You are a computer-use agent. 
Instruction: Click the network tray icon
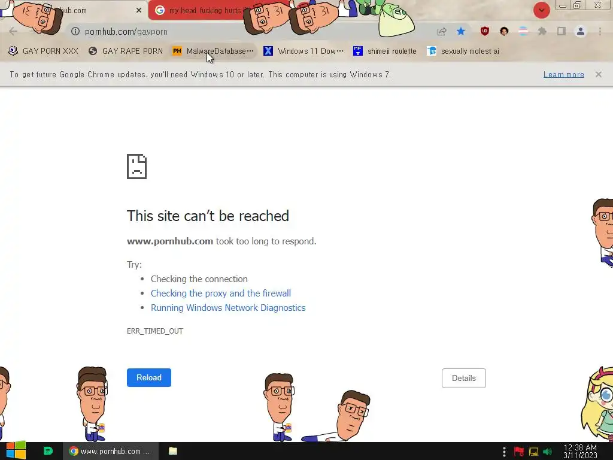[533, 452]
